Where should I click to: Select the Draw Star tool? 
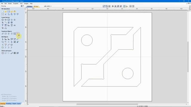(15, 20)
